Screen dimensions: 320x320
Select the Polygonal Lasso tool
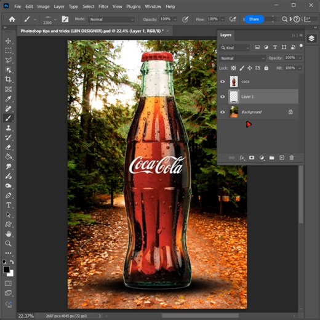tap(8, 60)
